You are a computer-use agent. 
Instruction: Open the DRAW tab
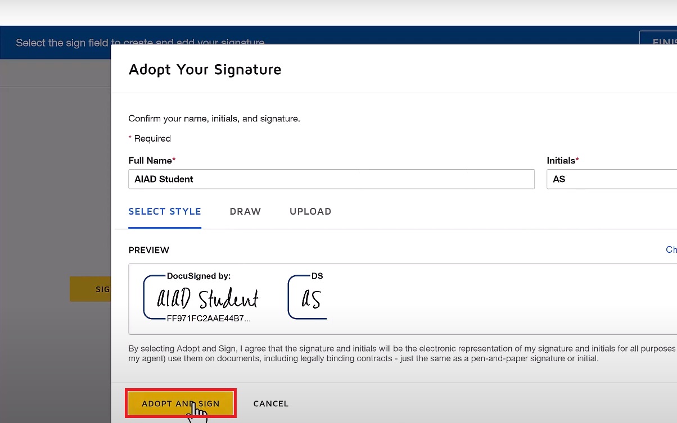coord(245,212)
